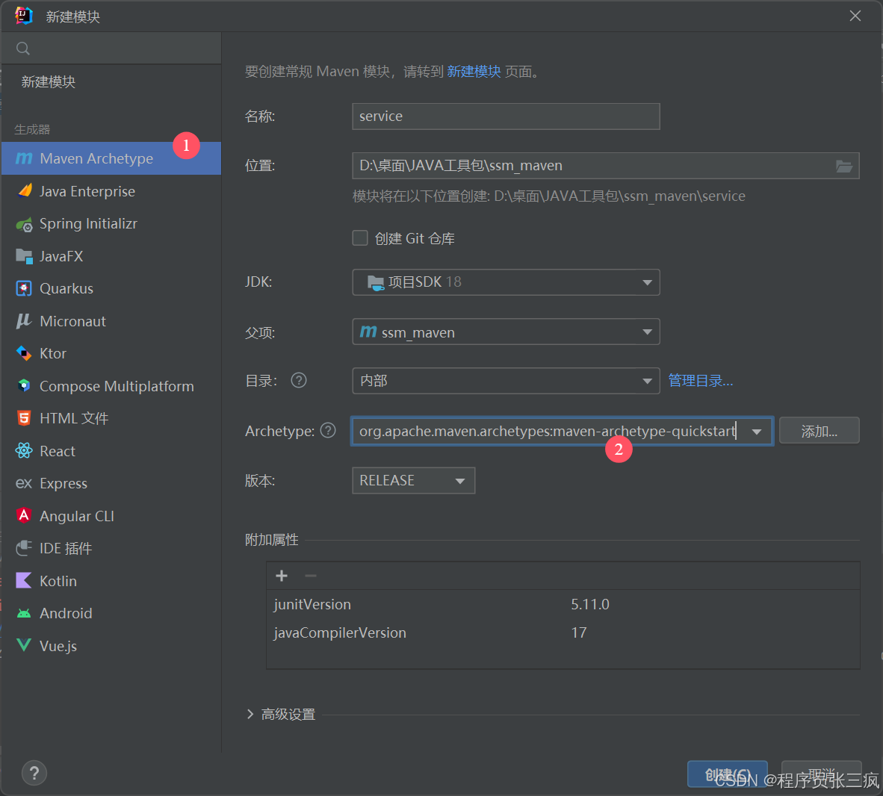This screenshot has height=796, width=883.
Task: Select Java Enterprise generator
Action: click(x=111, y=191)
